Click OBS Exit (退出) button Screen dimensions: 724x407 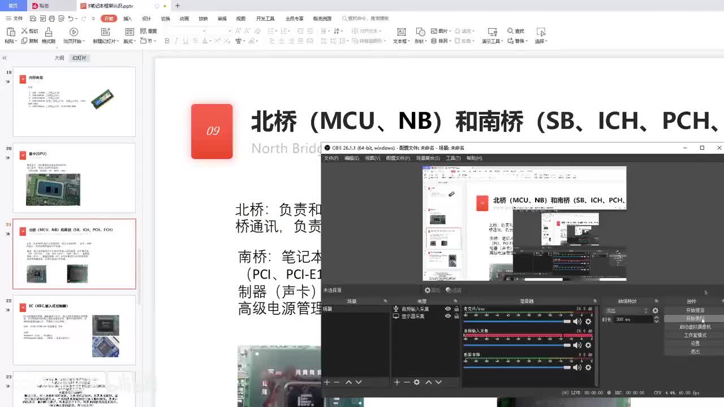(x=695, y=351)
